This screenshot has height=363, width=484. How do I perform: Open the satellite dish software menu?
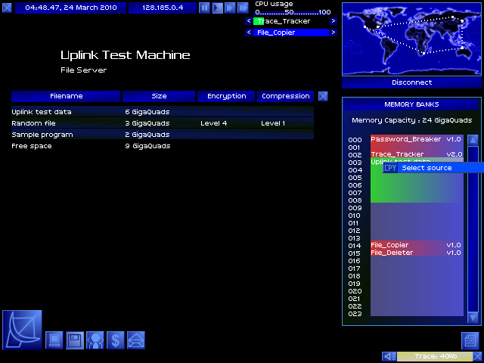[x=22, y=330]
